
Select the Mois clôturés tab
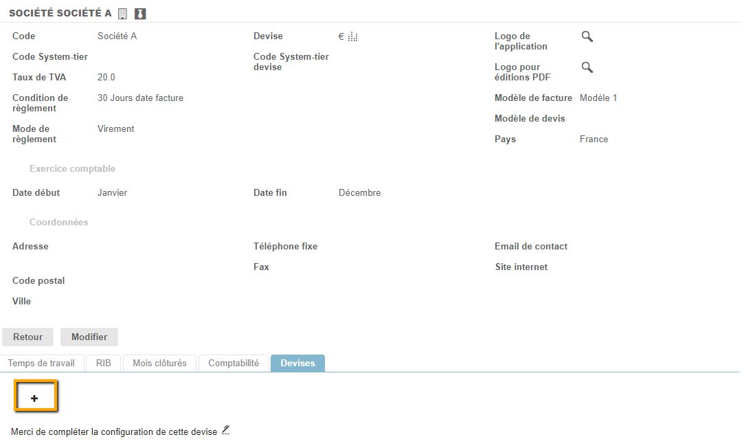tap(159, 363)
